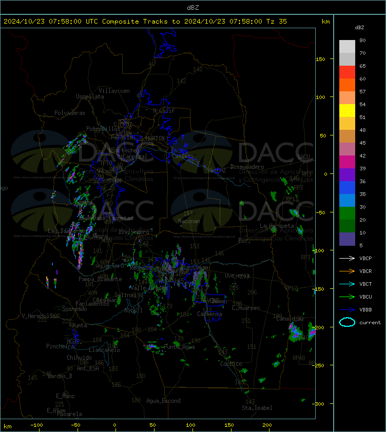Click the Nacunan place label
This screenshot has height=432, width=386.
pyautogui.click(x=189, y=221)
